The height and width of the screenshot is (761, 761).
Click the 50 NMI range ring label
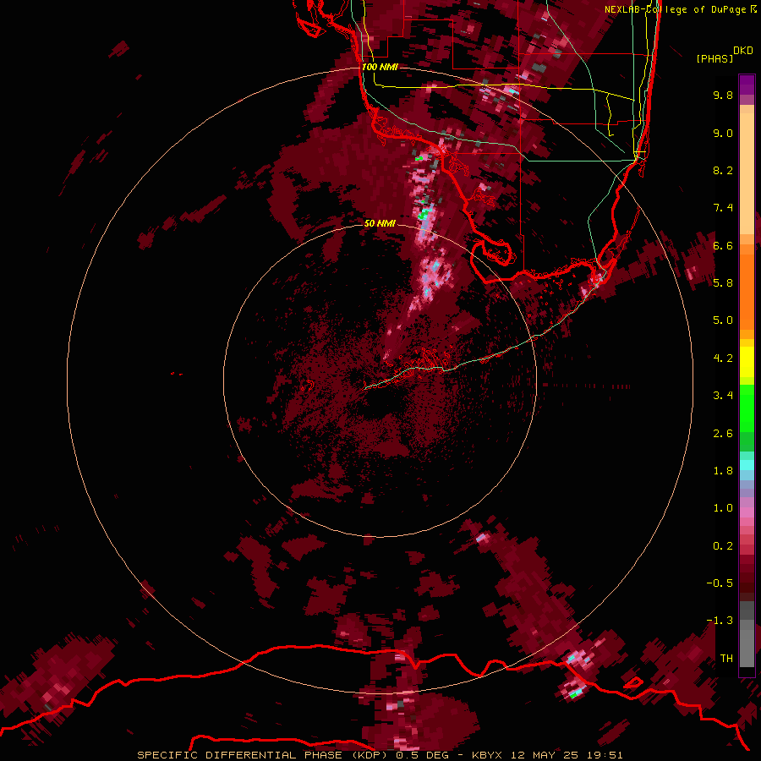tap(380, 223)
